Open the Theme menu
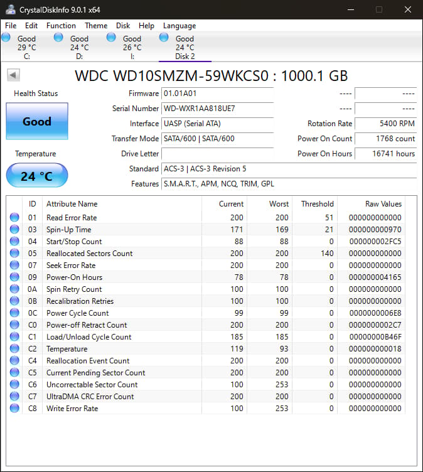Viewport: 423px width, 472px height. [96, 26]
